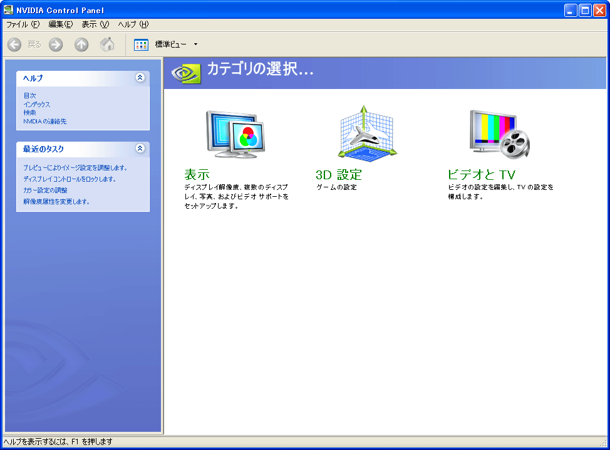
Task: Minimize the NVIDIA Control Panel window
Action: (571, 10)
